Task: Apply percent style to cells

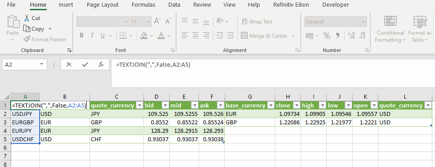Action: coord(327,36)
